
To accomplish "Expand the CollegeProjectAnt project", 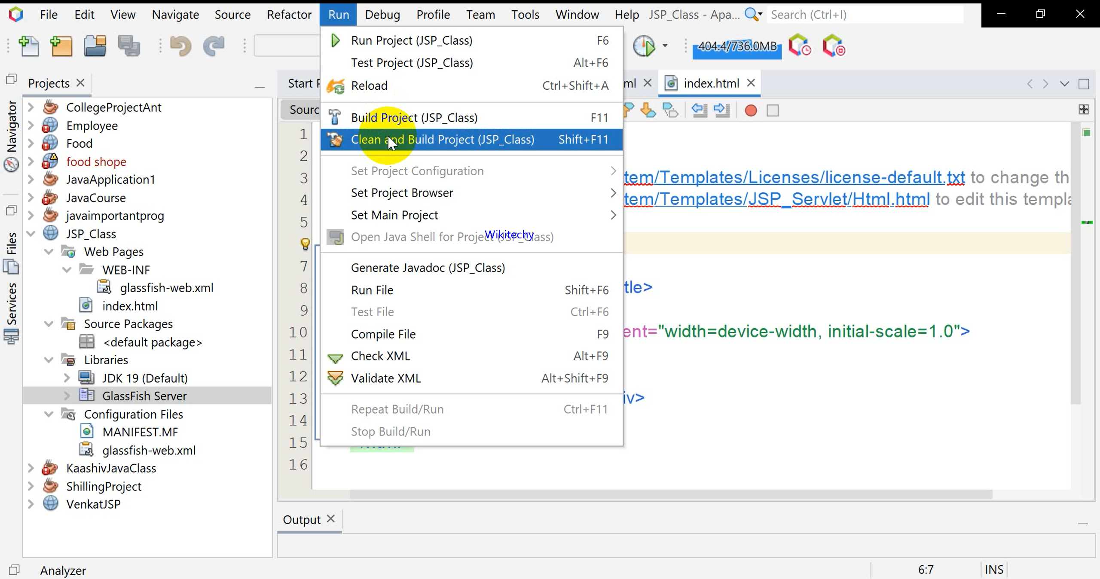I will (x=31, y=107).
